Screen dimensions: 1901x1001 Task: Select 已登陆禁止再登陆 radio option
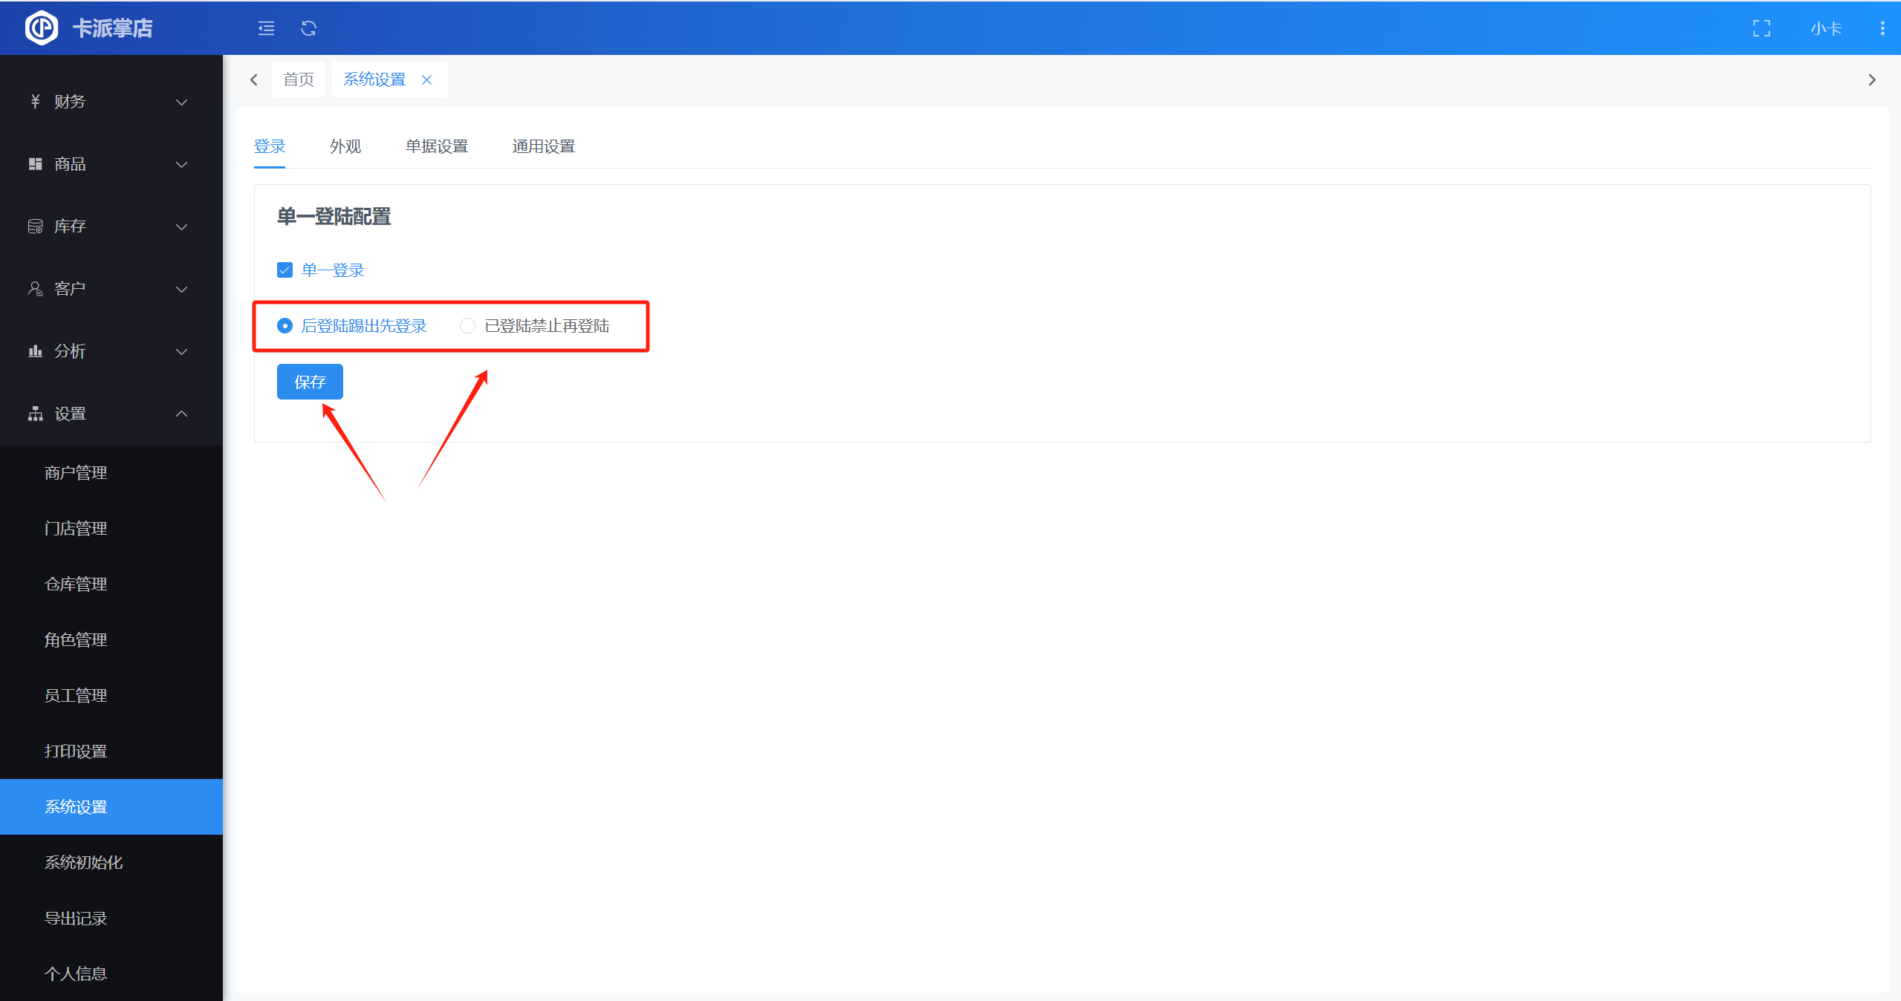tap(467, 326)
